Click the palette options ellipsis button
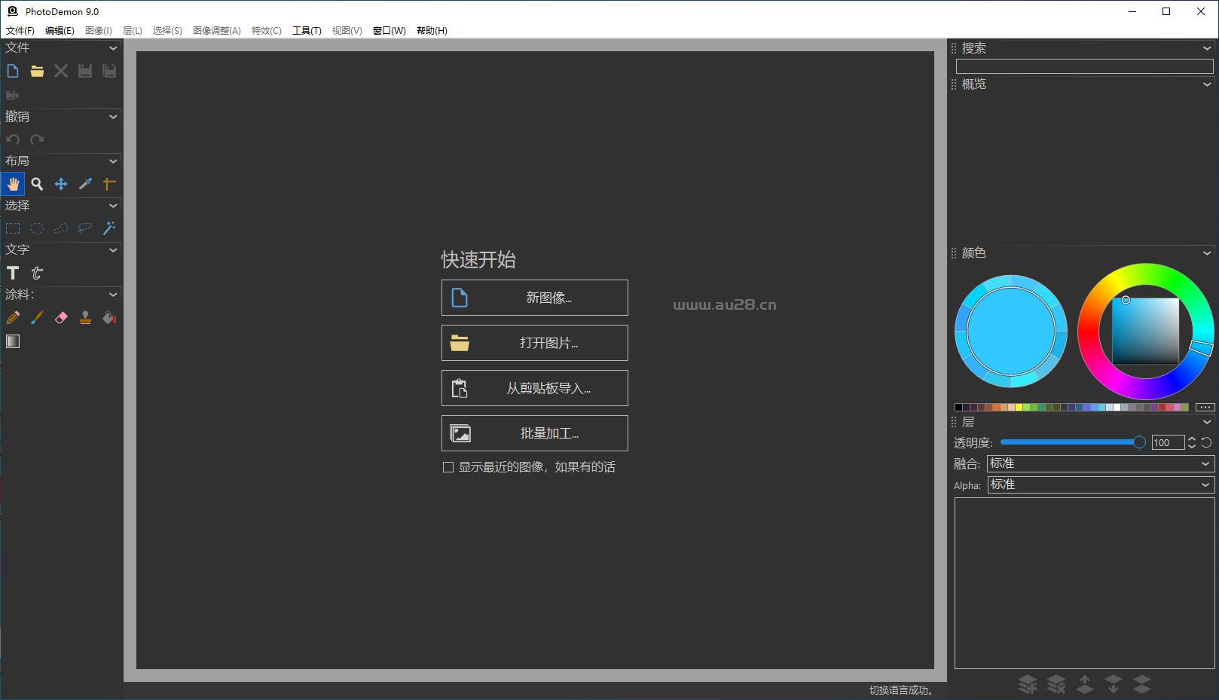Screen dimensions: 1219x700 pos(1205,407)
